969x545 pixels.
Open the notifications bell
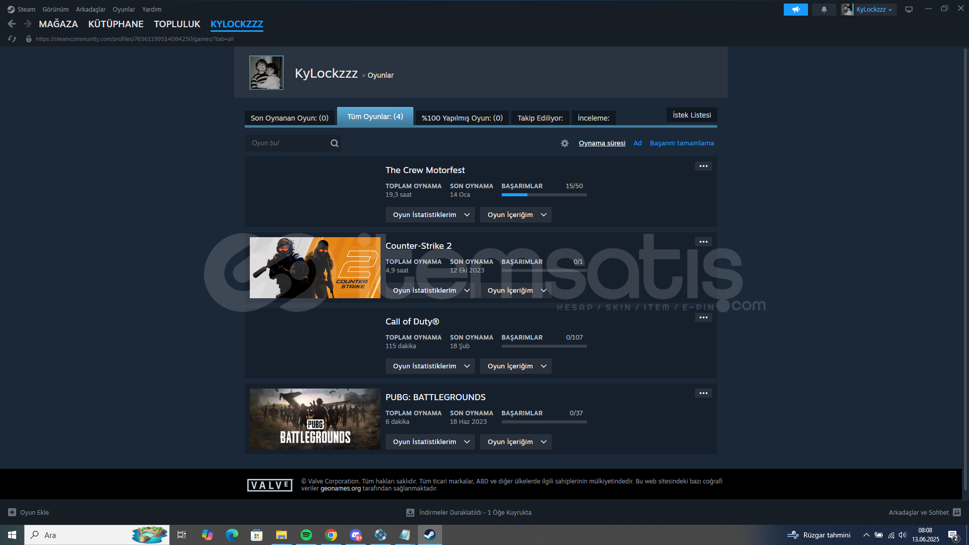824,10
